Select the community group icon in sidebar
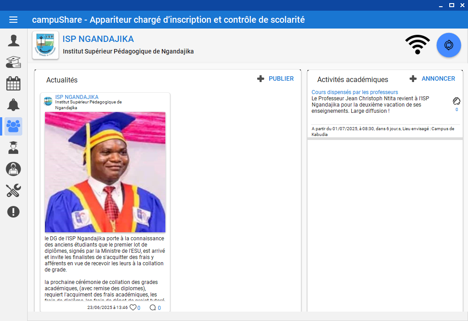Viewport: 468px width, 321px height. pyautogui.click(x=13, y=127)
